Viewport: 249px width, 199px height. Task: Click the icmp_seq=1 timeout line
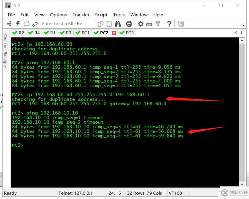click(58, 118)
